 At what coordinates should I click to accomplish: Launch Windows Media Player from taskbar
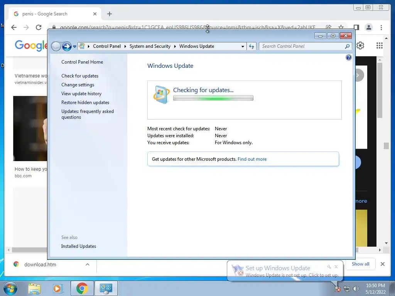point(57,289)
